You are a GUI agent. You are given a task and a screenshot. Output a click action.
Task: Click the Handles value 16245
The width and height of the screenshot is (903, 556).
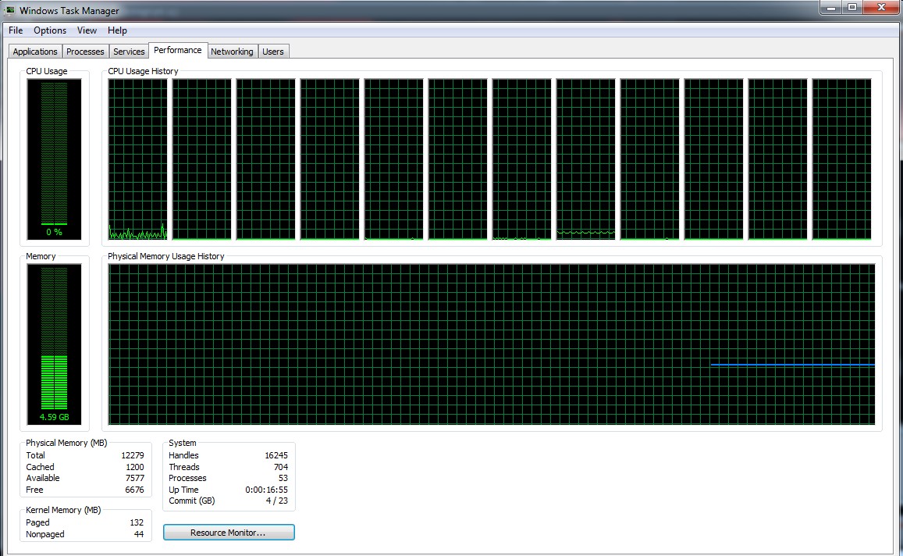point(276,455)
